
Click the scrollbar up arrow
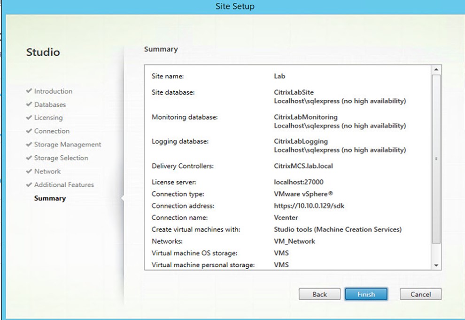point(436,70)
